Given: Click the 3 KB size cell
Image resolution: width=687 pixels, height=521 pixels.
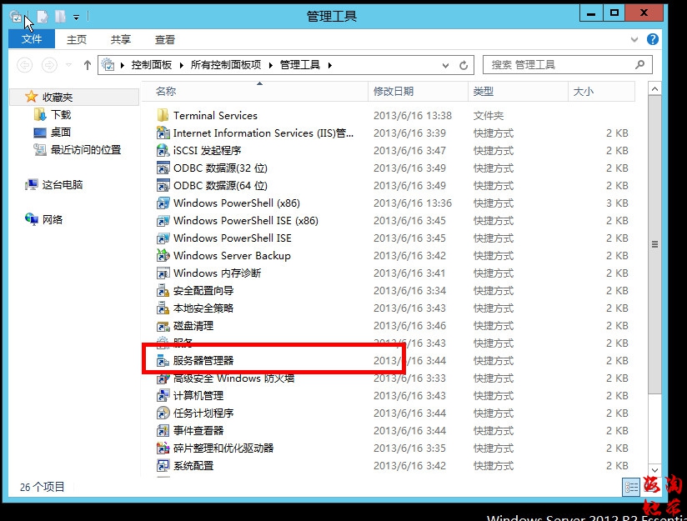Looking at the screenshot, I should [x=617, y=203].
